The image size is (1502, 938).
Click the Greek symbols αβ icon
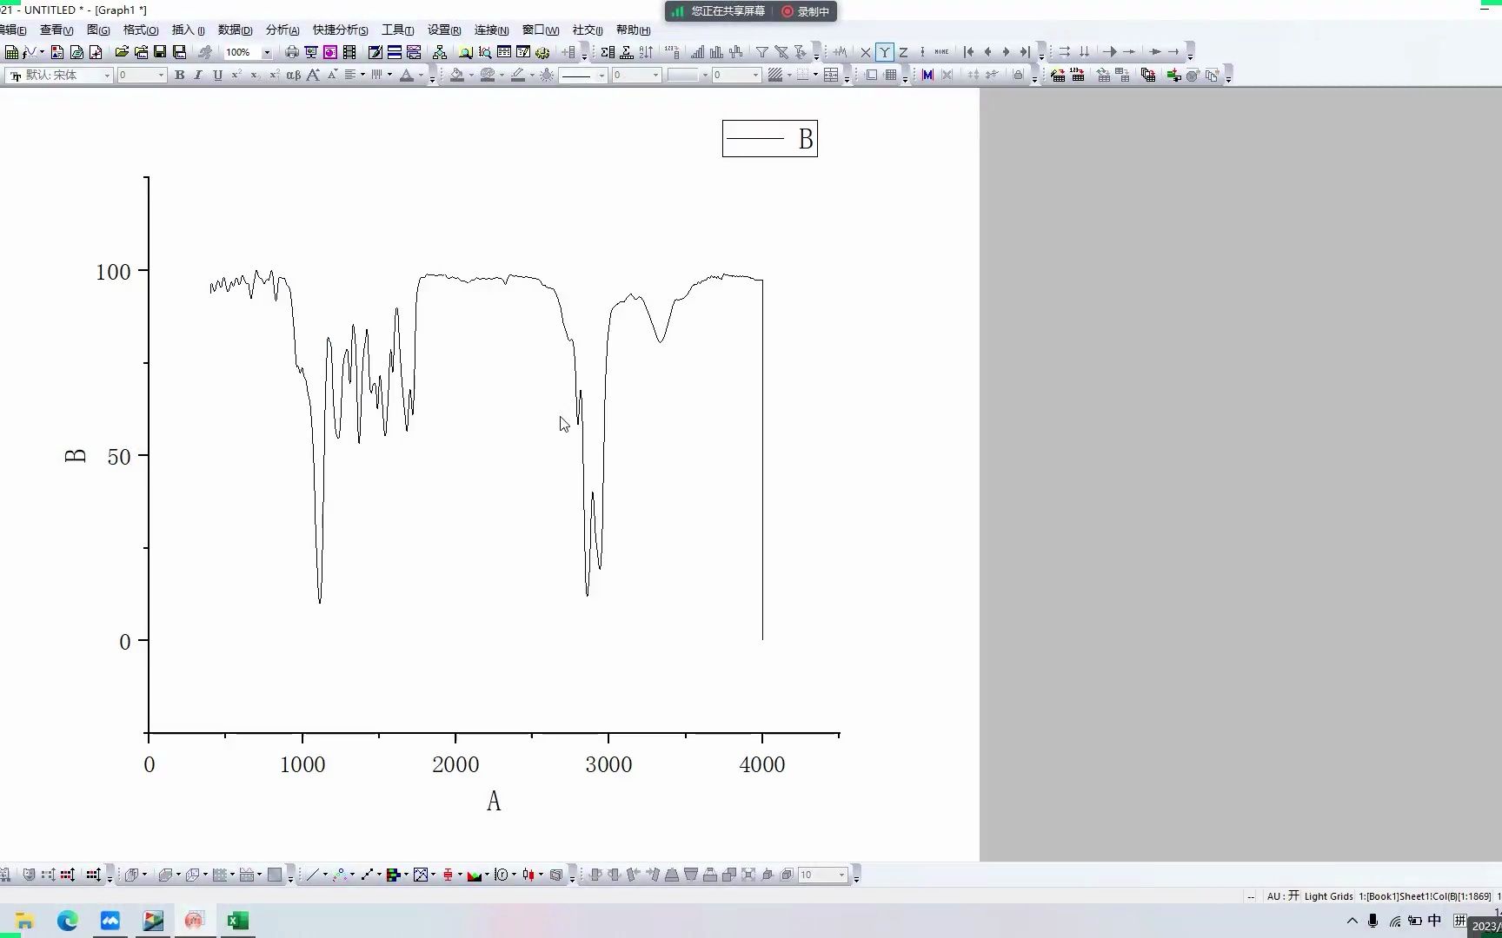(293, 76)
